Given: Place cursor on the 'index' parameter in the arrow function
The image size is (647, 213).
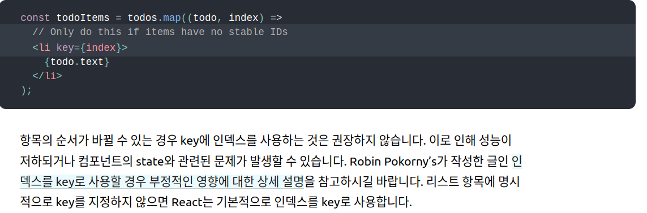Looking at the screenshot, I should tap(243, 18).
